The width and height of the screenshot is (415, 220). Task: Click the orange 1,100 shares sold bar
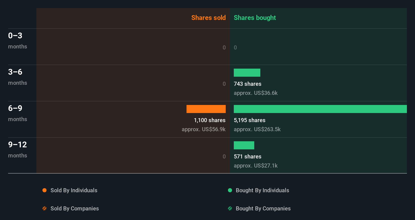click(206, 109)
